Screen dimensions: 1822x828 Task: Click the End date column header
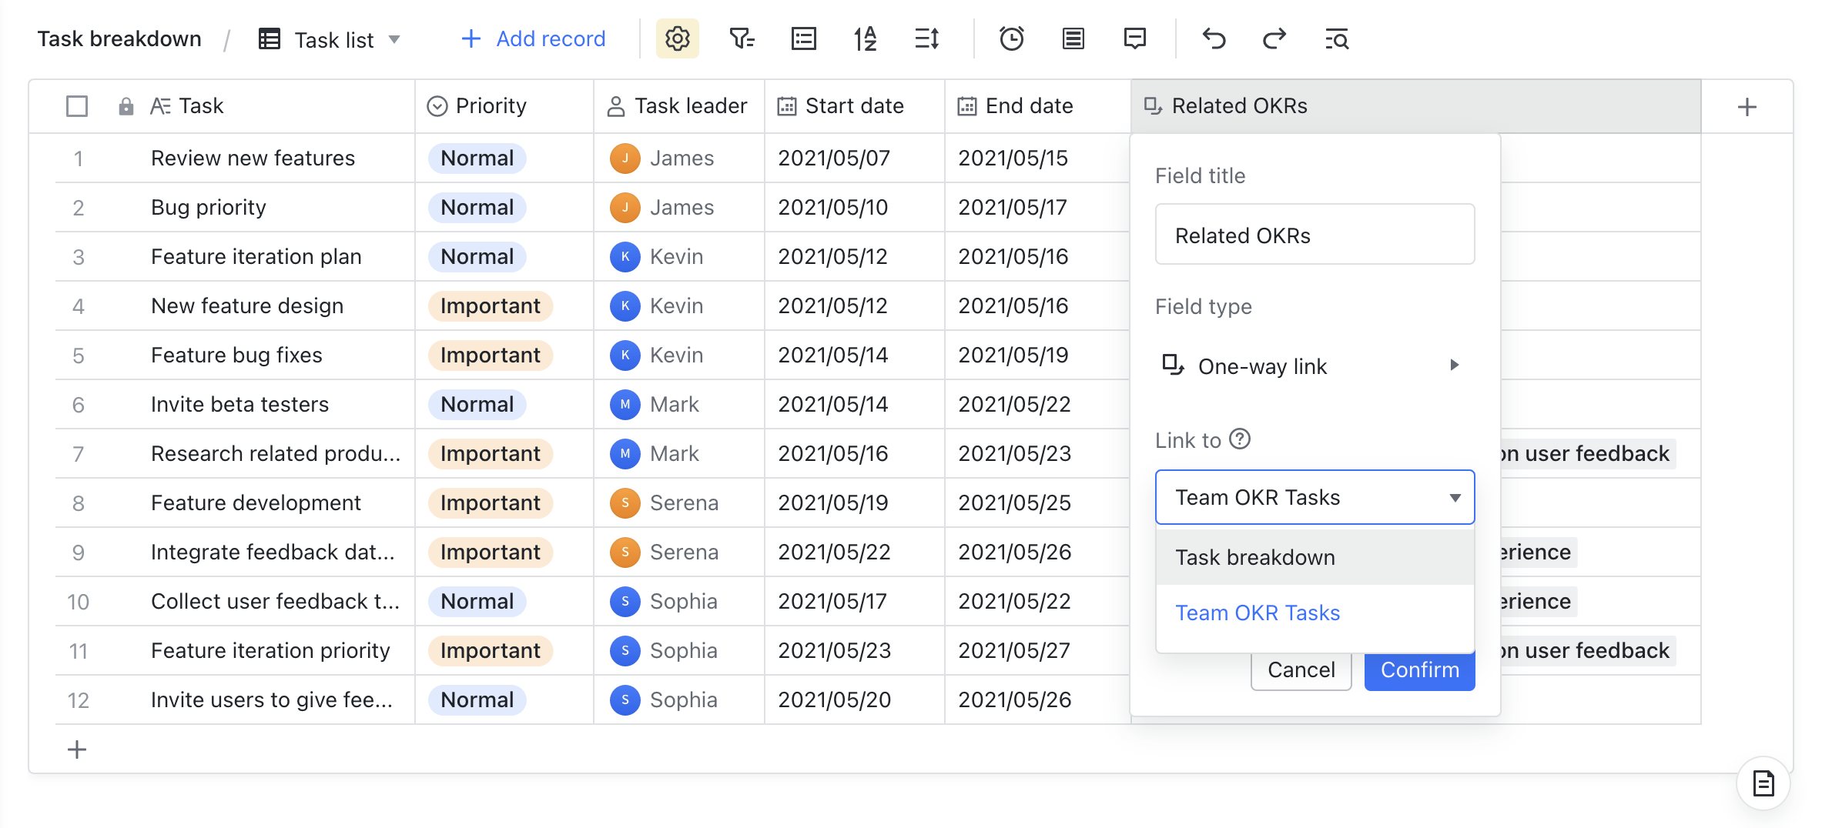tap(1037, 106)
